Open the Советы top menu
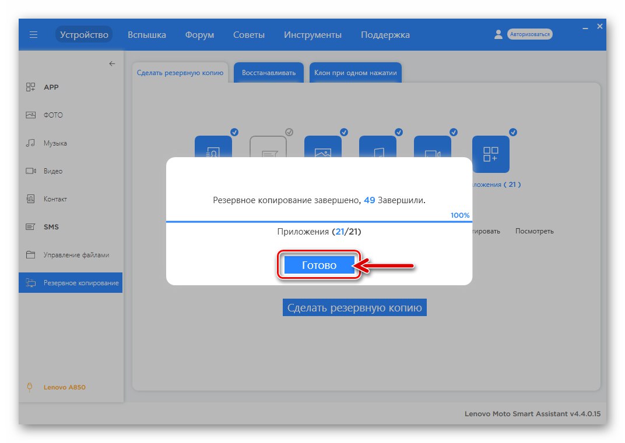Image resolution: width=625 pixels, height=443 pixels. click(x=249, y=34)
